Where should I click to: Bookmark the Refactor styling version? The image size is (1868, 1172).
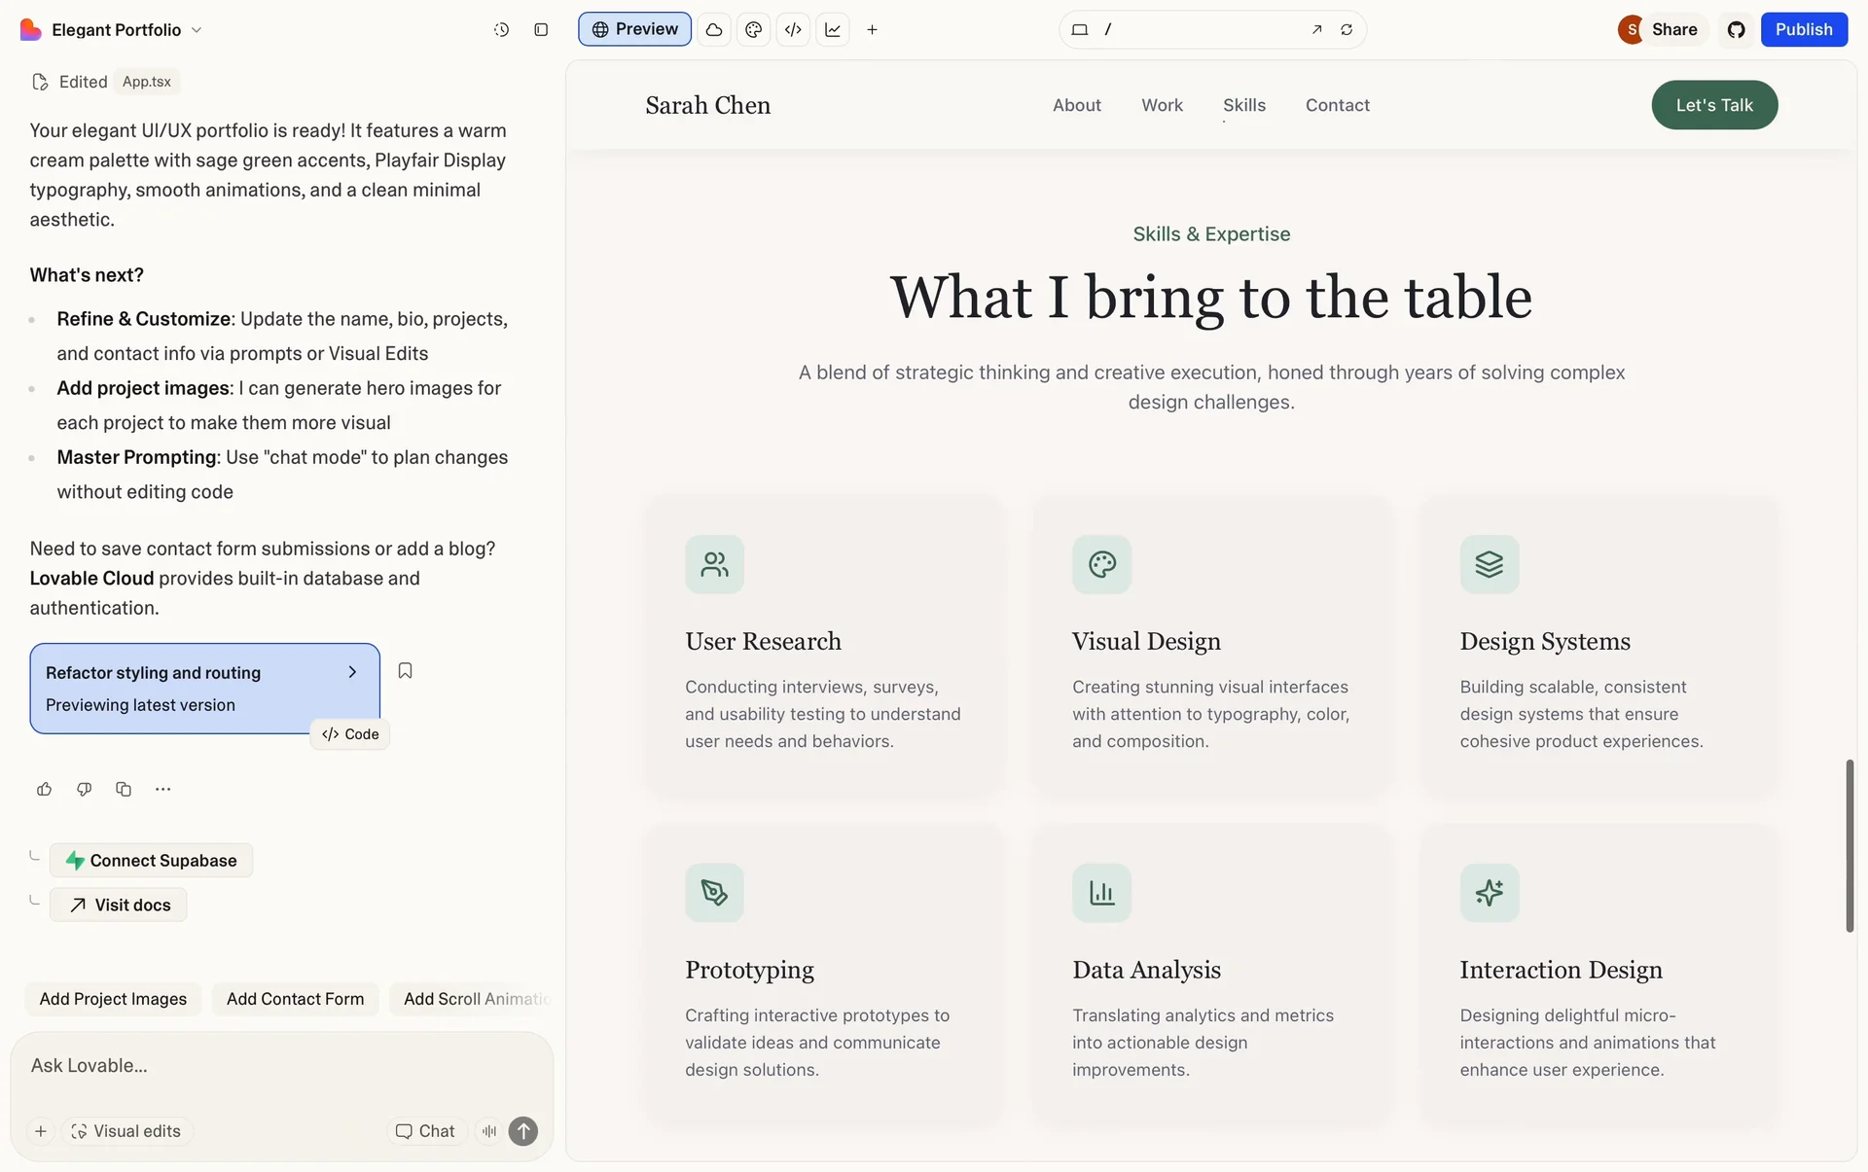pos(405,670)
